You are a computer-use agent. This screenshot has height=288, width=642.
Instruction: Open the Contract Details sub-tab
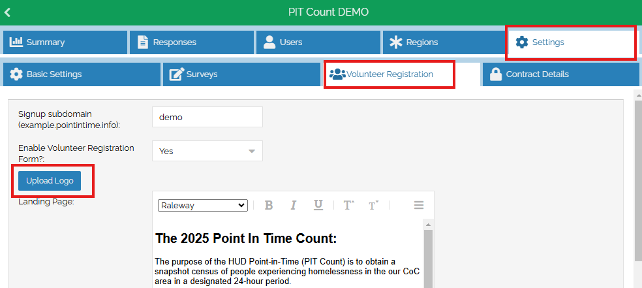coord(560,74)
